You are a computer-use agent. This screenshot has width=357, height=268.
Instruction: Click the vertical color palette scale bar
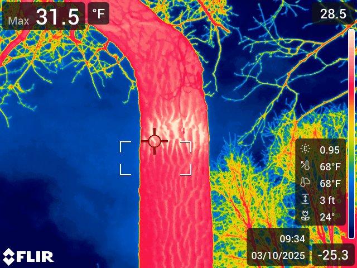pyautogui.click(x=351, y=134)
